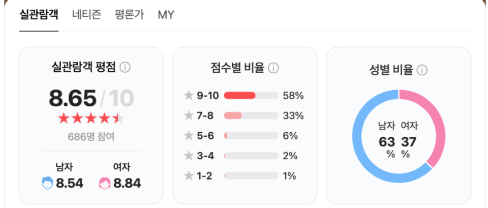Click the 58% red progress bar
Image resolution: width=488 pixels, height=208 pixels.
(x=251, y=96)
